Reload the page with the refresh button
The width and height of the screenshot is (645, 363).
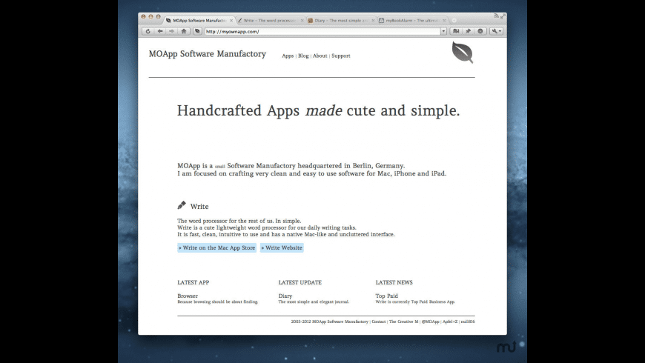click(x=148, y=31)
